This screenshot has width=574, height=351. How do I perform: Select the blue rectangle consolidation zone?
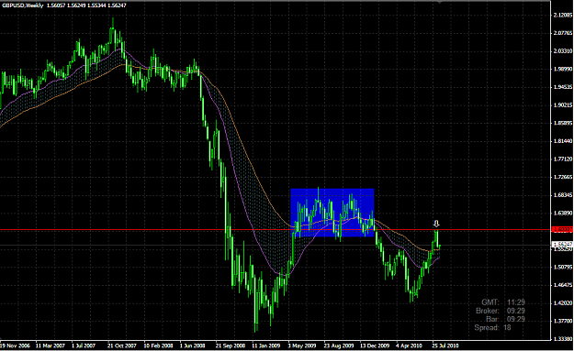point(332,213)
